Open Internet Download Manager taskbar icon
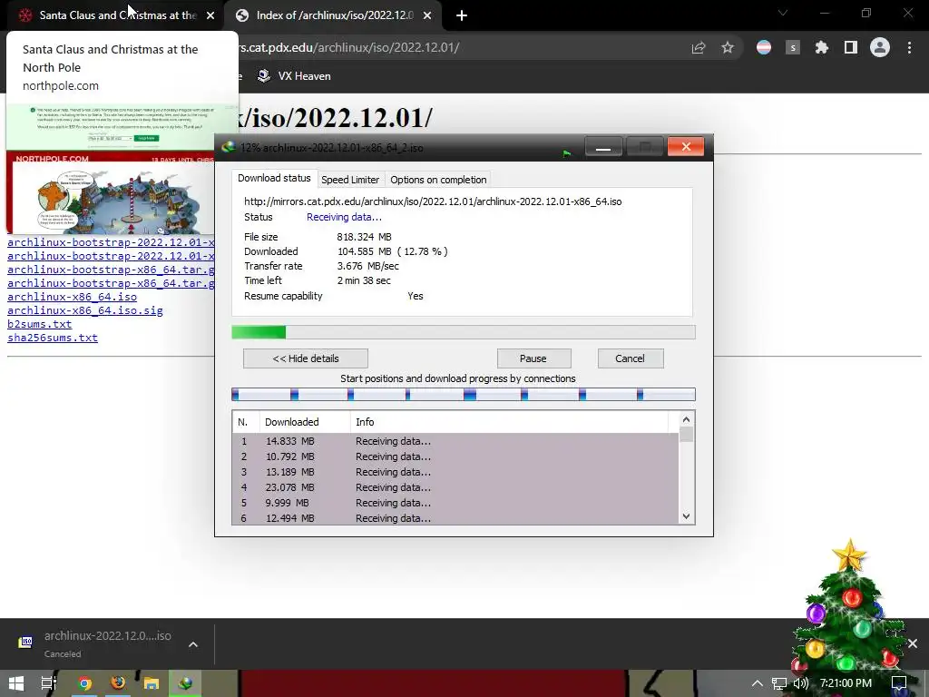 click(x=185, y=683)
